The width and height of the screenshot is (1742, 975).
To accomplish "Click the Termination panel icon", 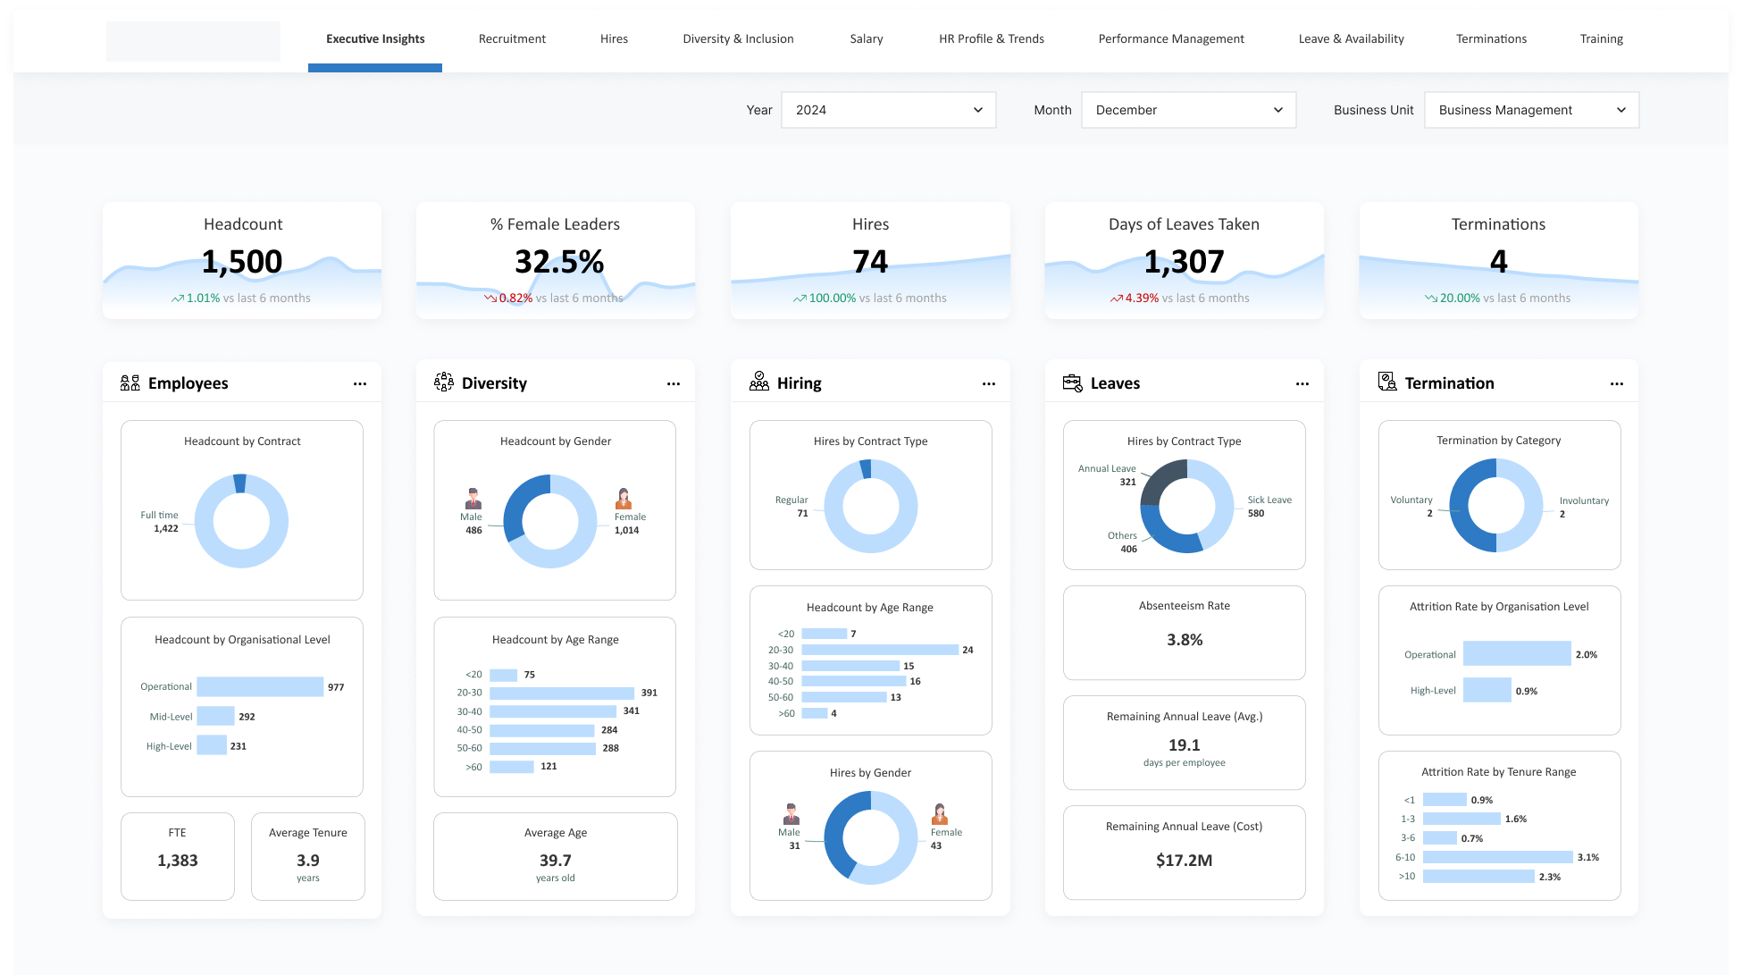I will click(1387, 382).
